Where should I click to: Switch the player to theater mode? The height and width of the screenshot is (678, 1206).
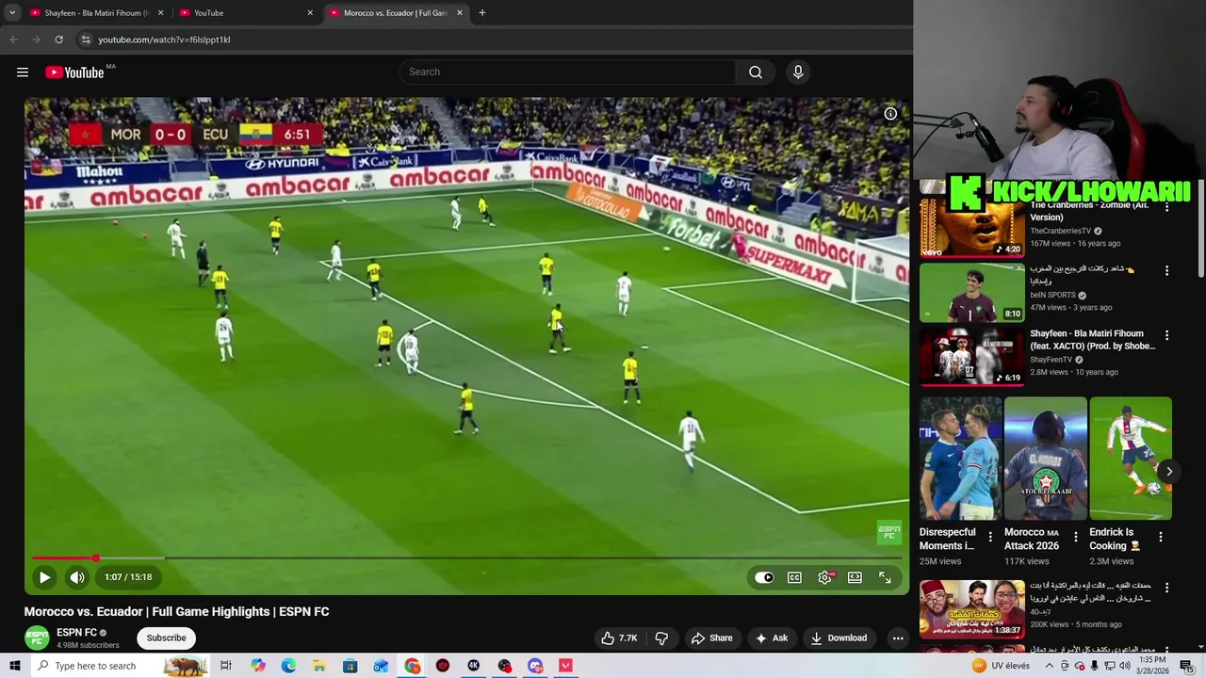coord(855,577)
